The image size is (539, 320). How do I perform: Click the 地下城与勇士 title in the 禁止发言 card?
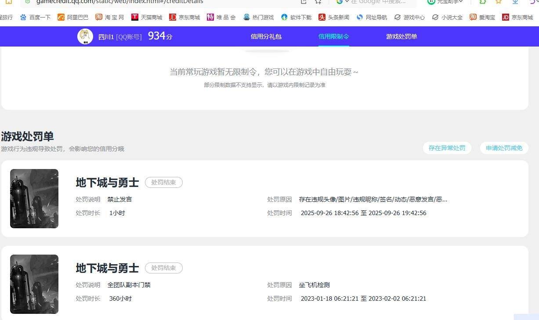coord(107,183)
